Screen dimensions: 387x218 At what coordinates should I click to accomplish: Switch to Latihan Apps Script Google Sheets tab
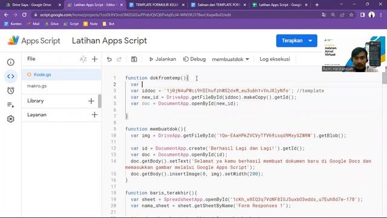pos(280,5)
